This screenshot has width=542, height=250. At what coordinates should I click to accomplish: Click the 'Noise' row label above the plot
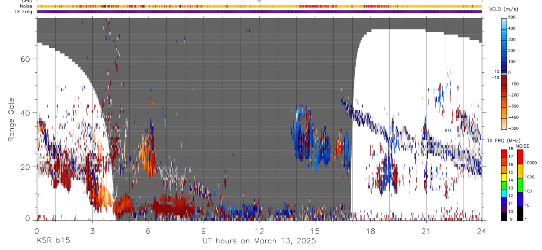[x=26, y=6]
